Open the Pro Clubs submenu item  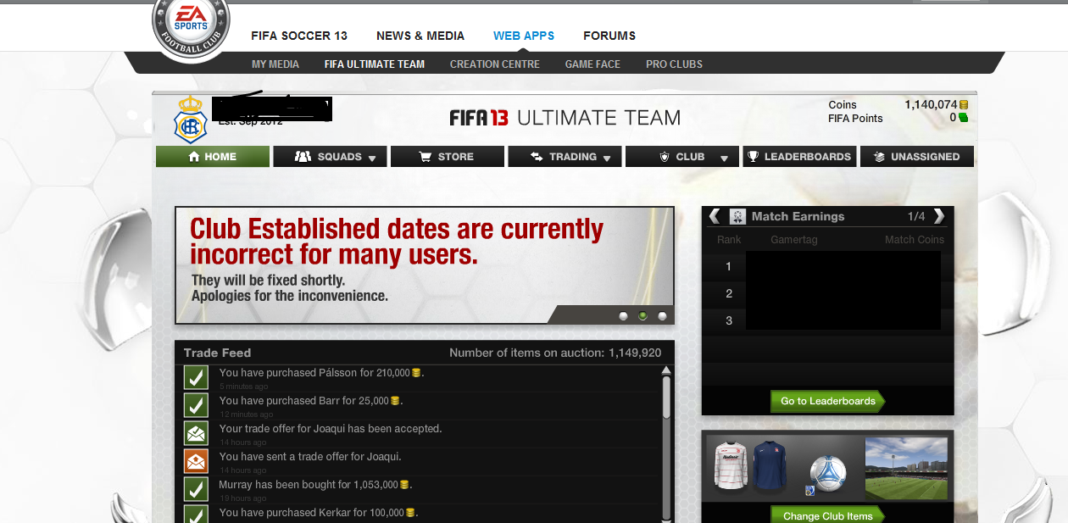coord(674,64)
